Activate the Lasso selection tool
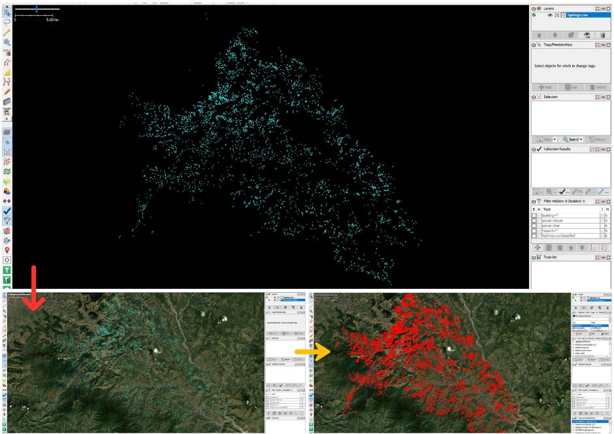The width and height of the screenshot is (614, 434). click(x=6, y=23)
